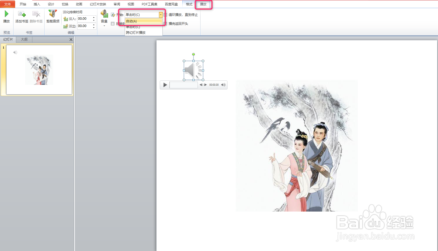Switch to the Insert (插入) tab
The height and width of the screenshot is (251, 438).
37,4
